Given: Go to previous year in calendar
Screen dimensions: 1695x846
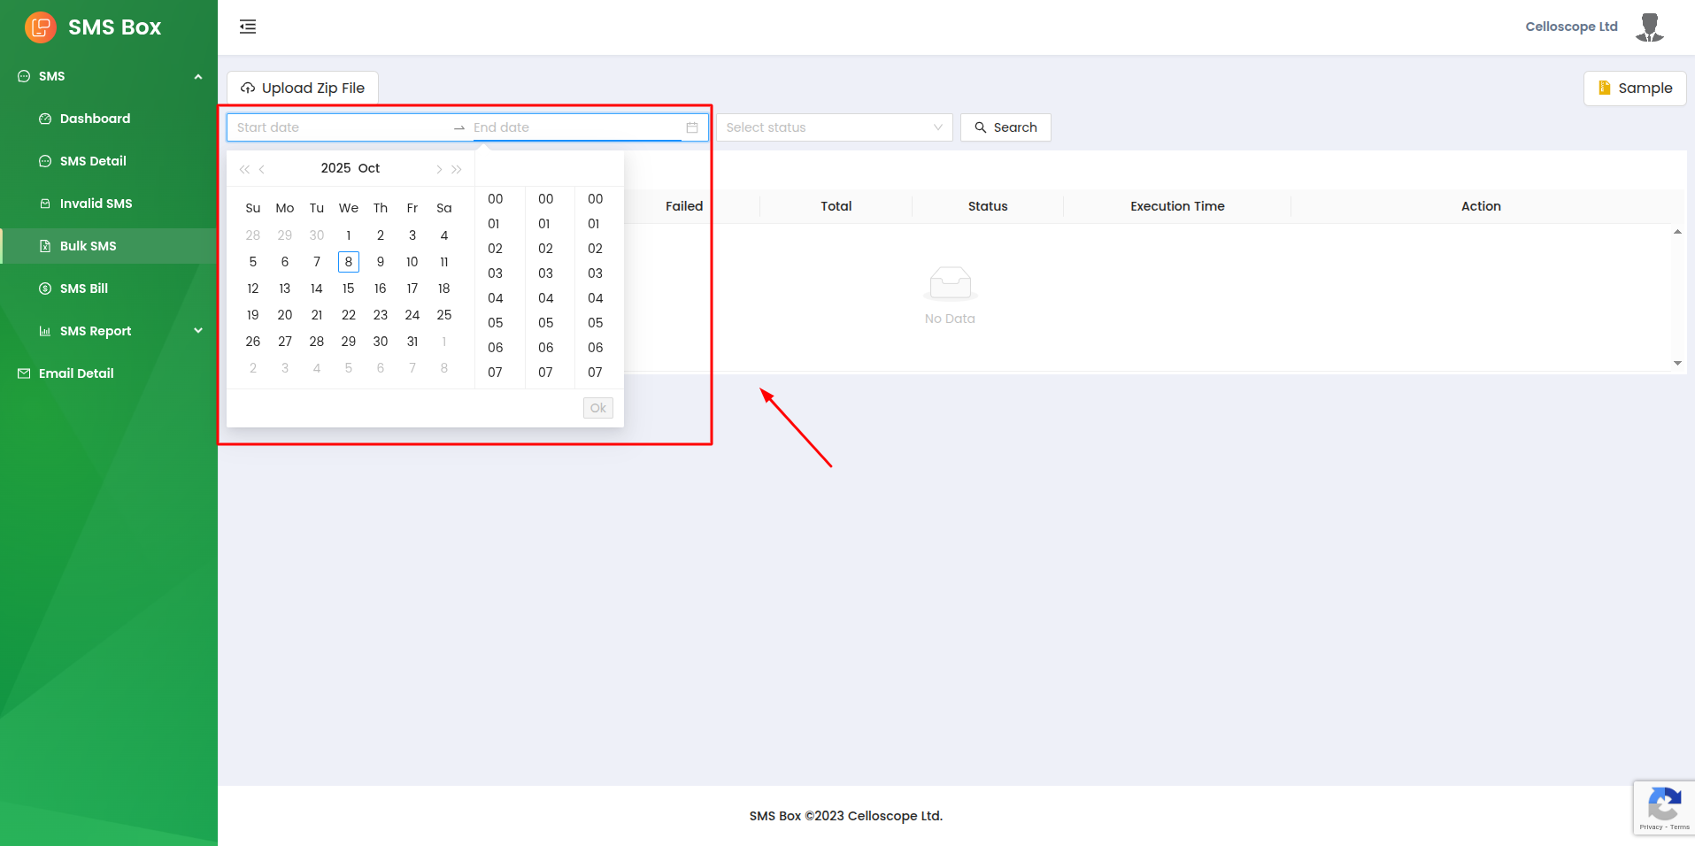Looking at the screenshot, I should click(x=244, y=169).
